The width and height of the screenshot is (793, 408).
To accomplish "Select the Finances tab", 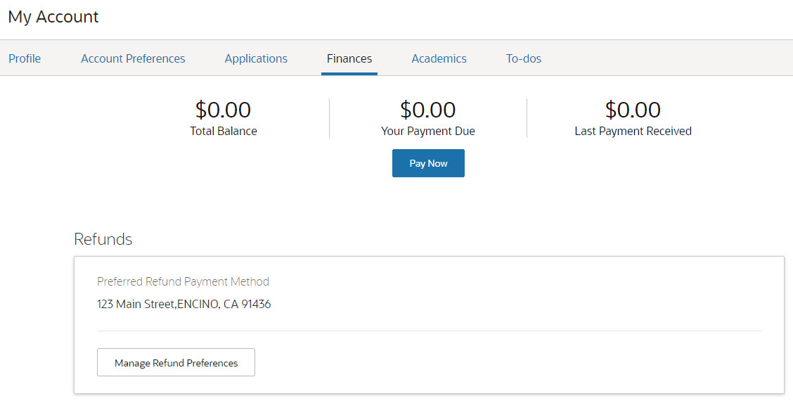I will (349, 58).
